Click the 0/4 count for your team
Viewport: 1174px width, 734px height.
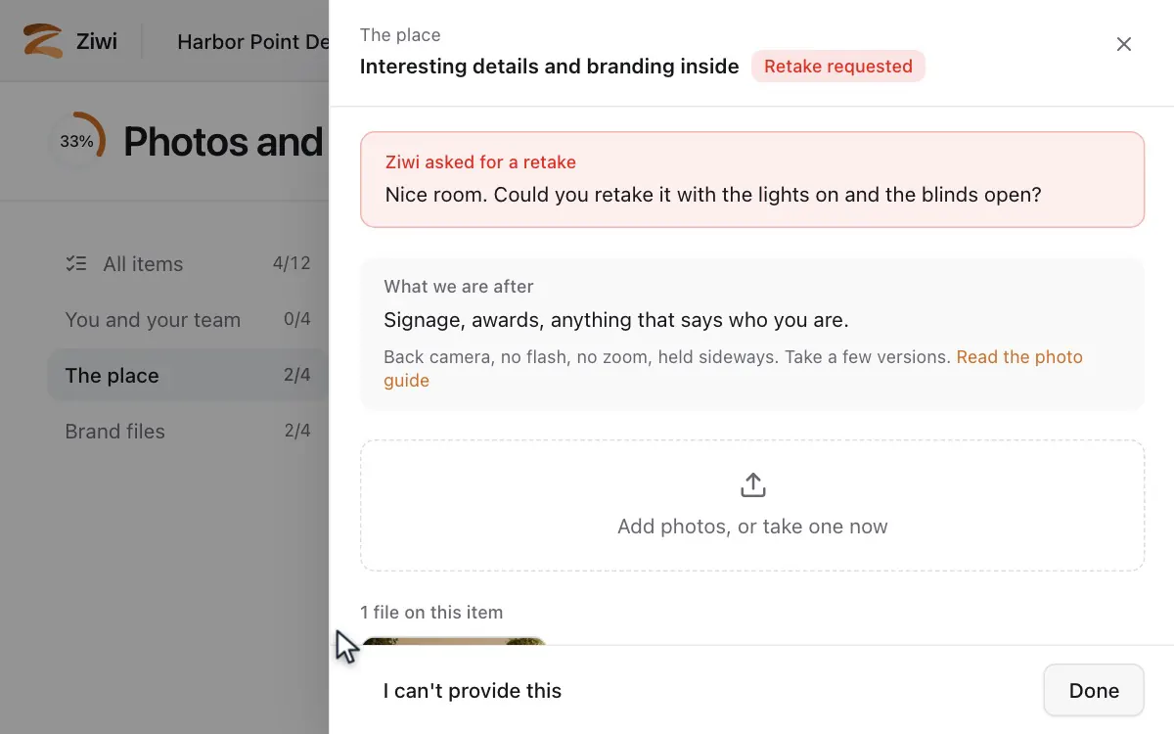(x=296, y=320)
